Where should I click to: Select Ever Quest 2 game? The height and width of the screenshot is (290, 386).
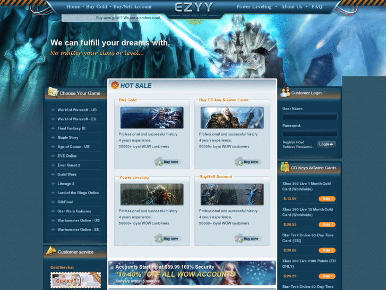pos(68,165)
